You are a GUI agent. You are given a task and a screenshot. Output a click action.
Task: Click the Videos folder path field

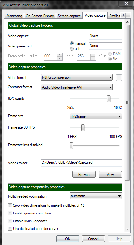[x=81, y=163]
